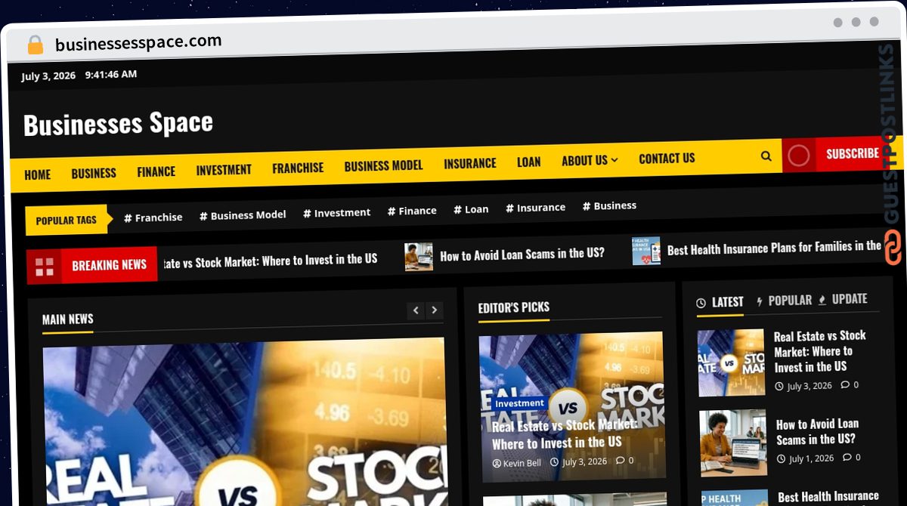The height and width of the screenshot is (506, 907).
Task: Open Editor's Picks Real Estate vs Stock Market title
Action: [x=564, y=434]
